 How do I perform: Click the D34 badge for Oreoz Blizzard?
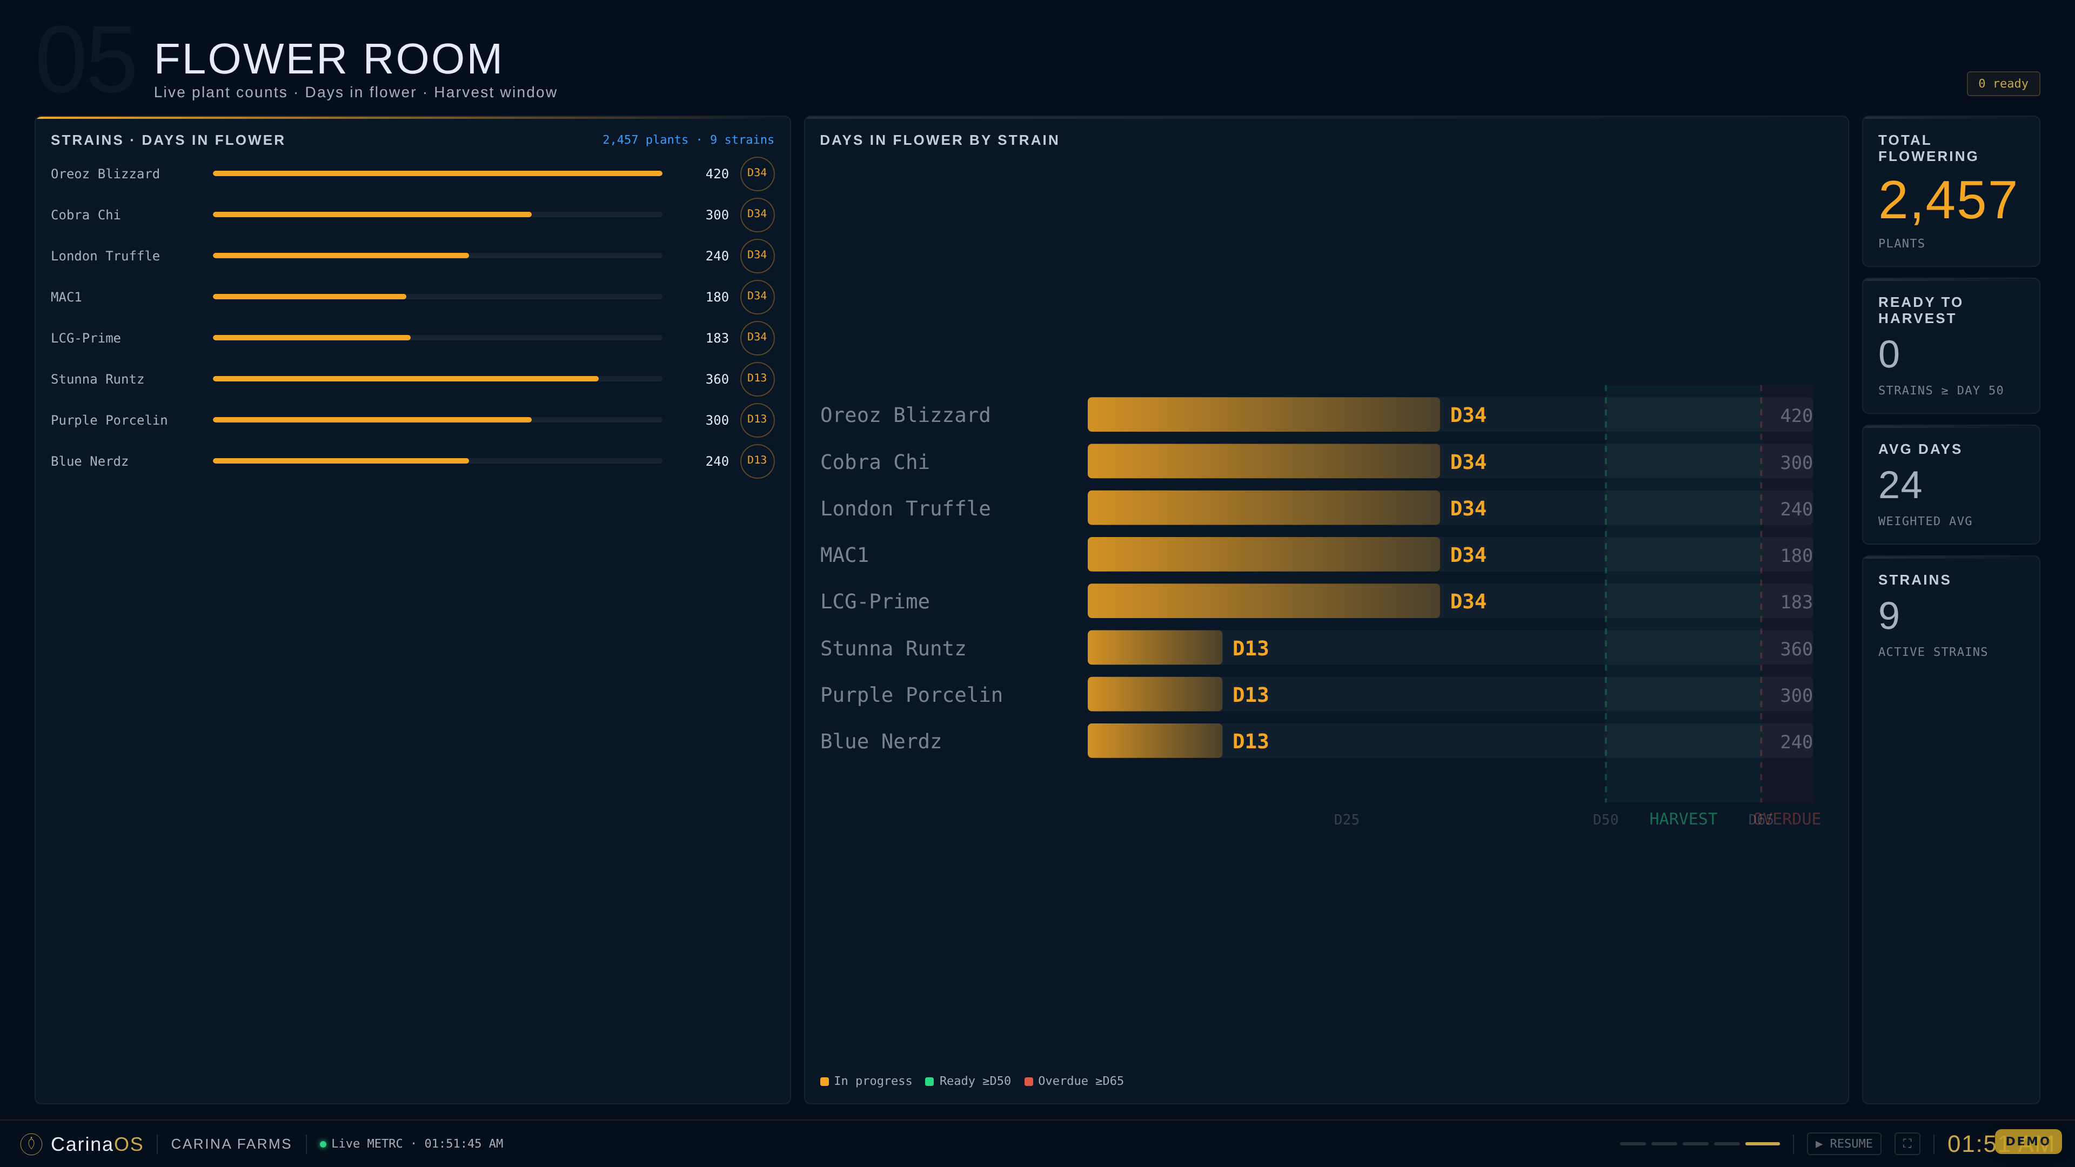(x=757, y=173)
